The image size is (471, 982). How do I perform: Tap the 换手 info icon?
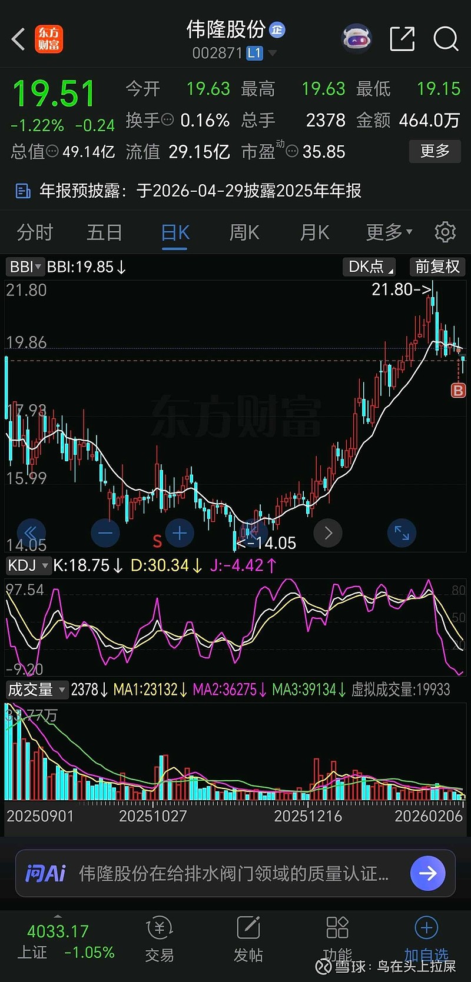(168, 120)
